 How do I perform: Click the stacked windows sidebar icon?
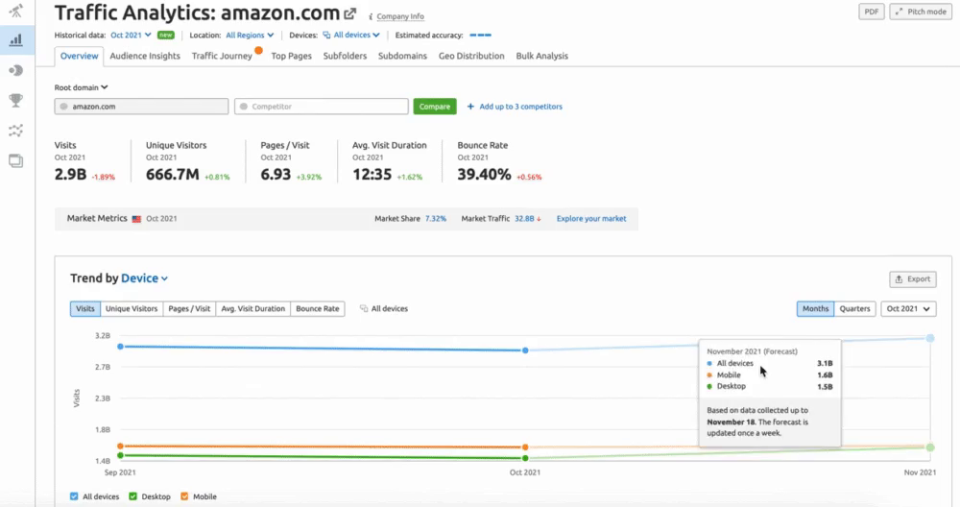[x=15, y=160]
